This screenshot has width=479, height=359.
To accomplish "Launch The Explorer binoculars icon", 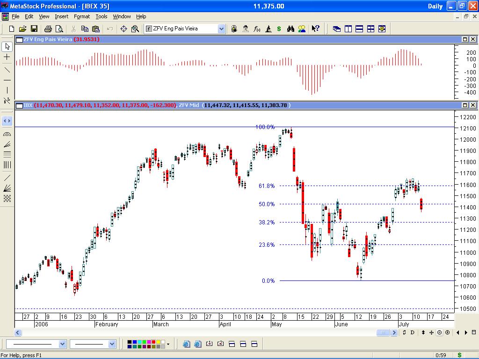I will (290, 29).
